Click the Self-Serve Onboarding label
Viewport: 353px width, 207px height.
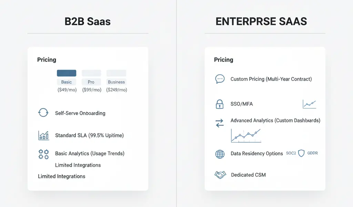tap(80, 113)
